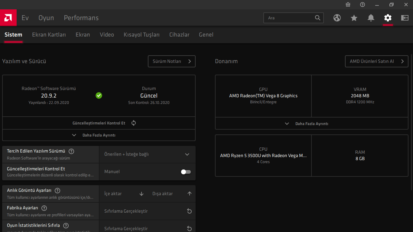
Task: Click the Güncel status text
Action: pos(149,96)
